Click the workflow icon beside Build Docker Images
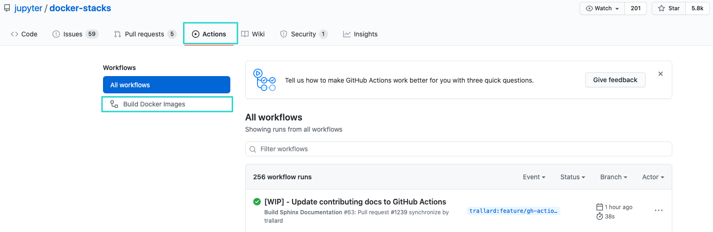This screenshot has width=713, height=232. (114, 104)
